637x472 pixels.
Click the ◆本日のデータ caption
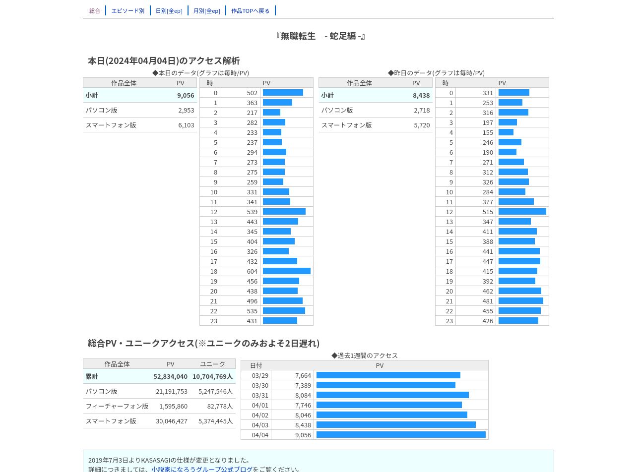200,73
